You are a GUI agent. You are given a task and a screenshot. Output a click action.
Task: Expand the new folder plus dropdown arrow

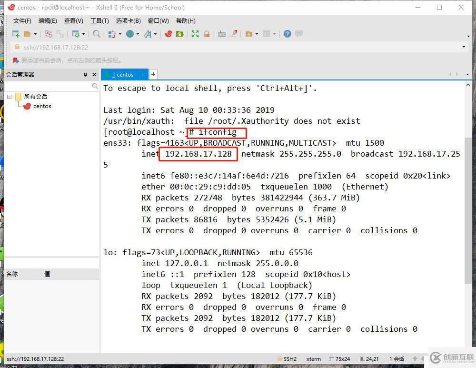[257, 34]
